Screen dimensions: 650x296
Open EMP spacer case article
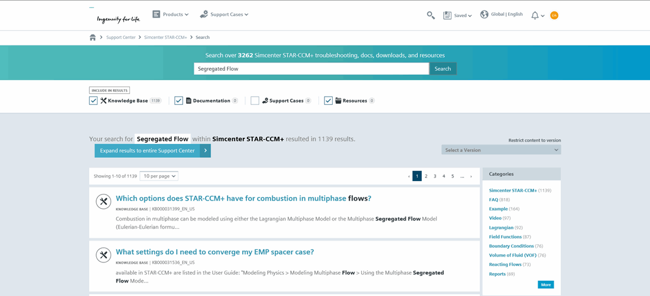click(x=214, y=252)
